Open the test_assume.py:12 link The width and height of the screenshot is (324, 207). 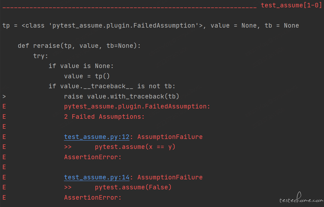(97, 137)
